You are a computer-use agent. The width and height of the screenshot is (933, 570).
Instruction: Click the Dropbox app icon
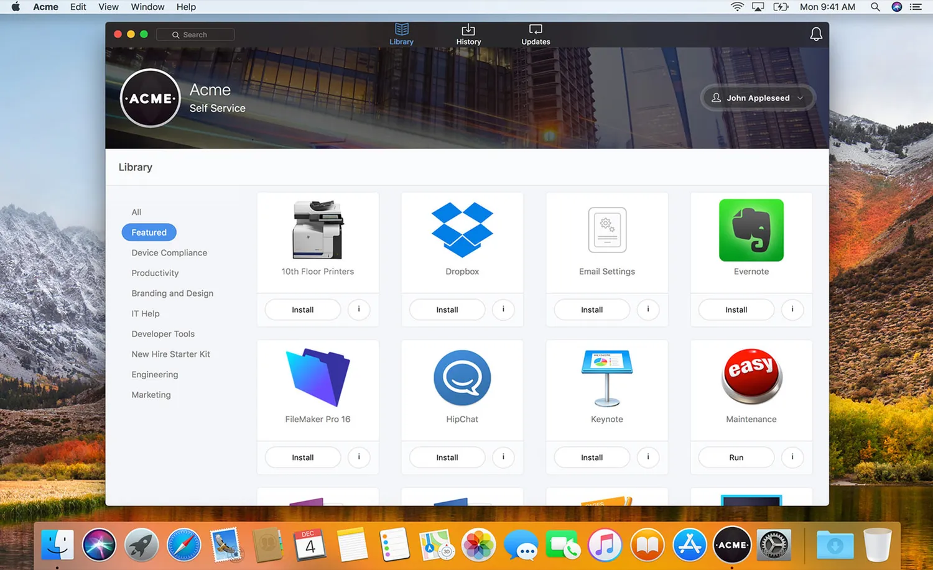click(x=462, y=229)
